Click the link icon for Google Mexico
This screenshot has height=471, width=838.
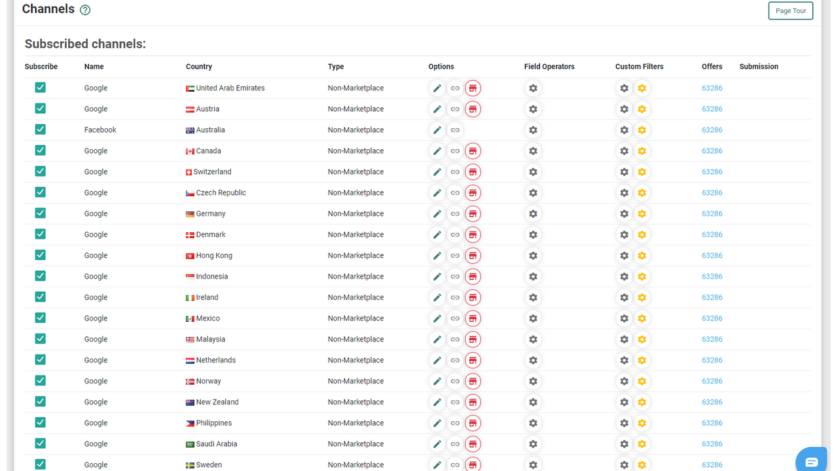(455, 318)
